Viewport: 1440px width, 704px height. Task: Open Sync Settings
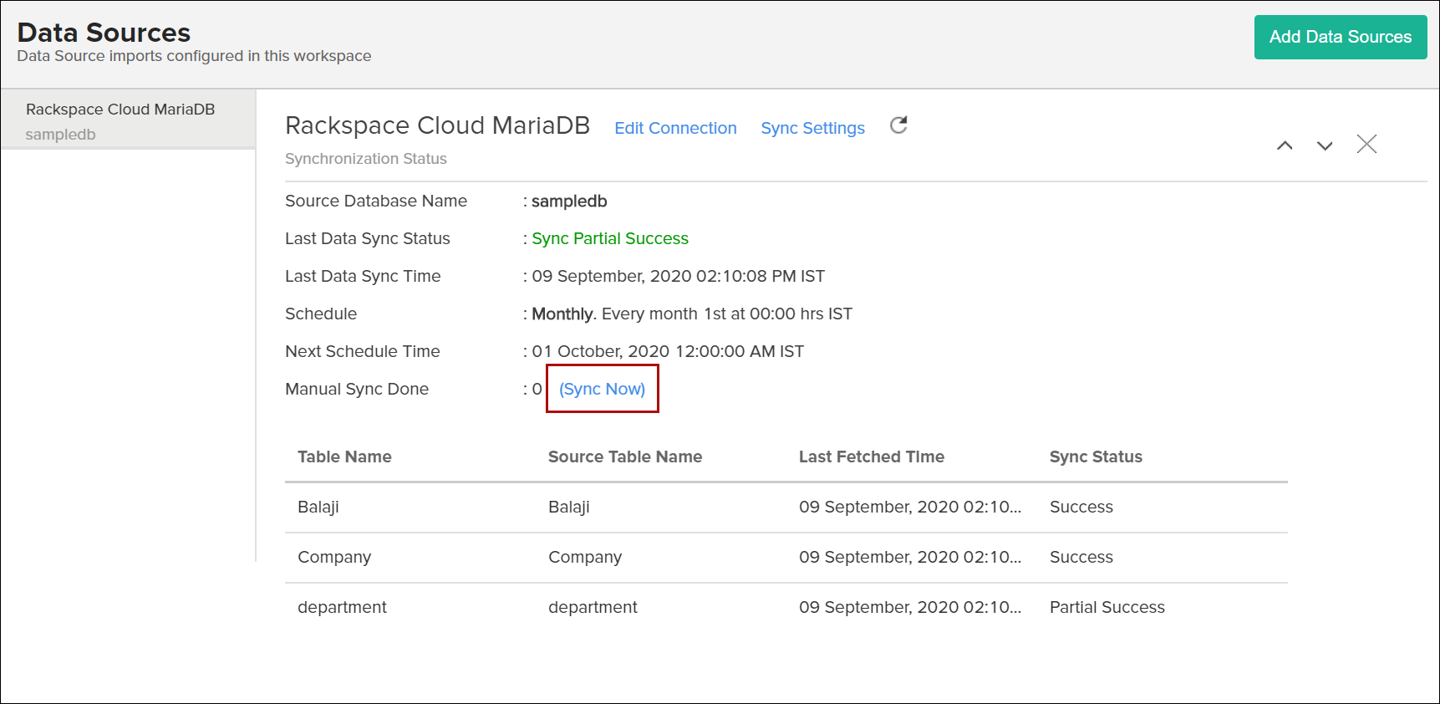coord(812,128)
